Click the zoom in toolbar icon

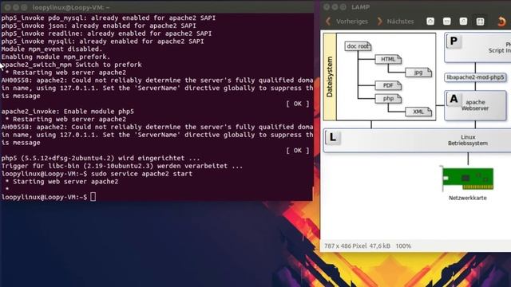click(430, 22)
